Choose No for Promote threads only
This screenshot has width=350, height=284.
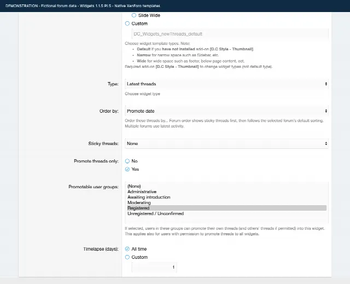(127, 161)
